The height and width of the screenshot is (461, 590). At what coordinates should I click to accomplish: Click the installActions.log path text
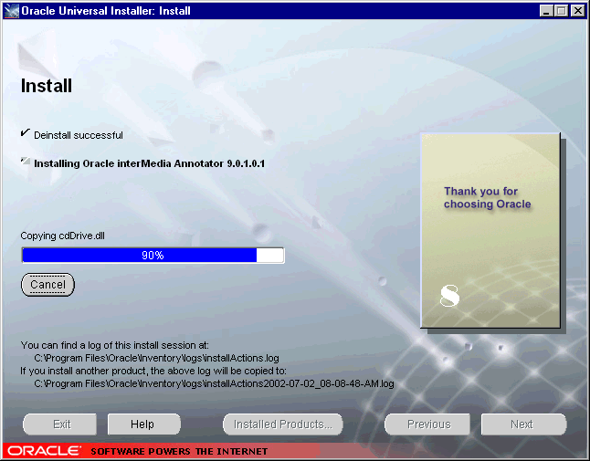pyautogui.click(x=156, y=358)
